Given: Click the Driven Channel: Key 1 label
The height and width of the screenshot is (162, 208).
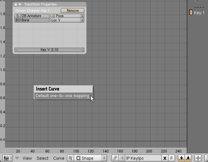Looking at the screenshot, I should click(32, 11).
